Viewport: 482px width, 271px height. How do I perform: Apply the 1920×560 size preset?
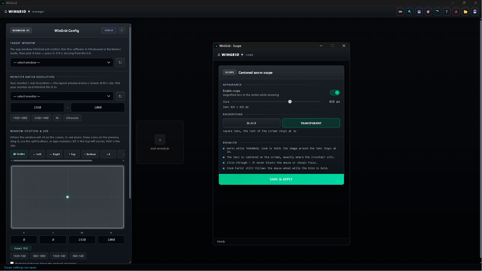(x=19, y=256)
